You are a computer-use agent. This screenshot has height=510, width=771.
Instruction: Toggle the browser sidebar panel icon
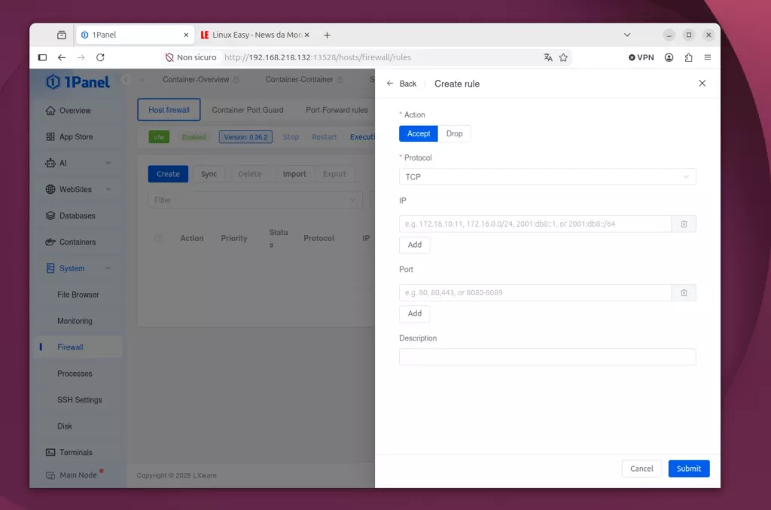click(x=42, y=57)
